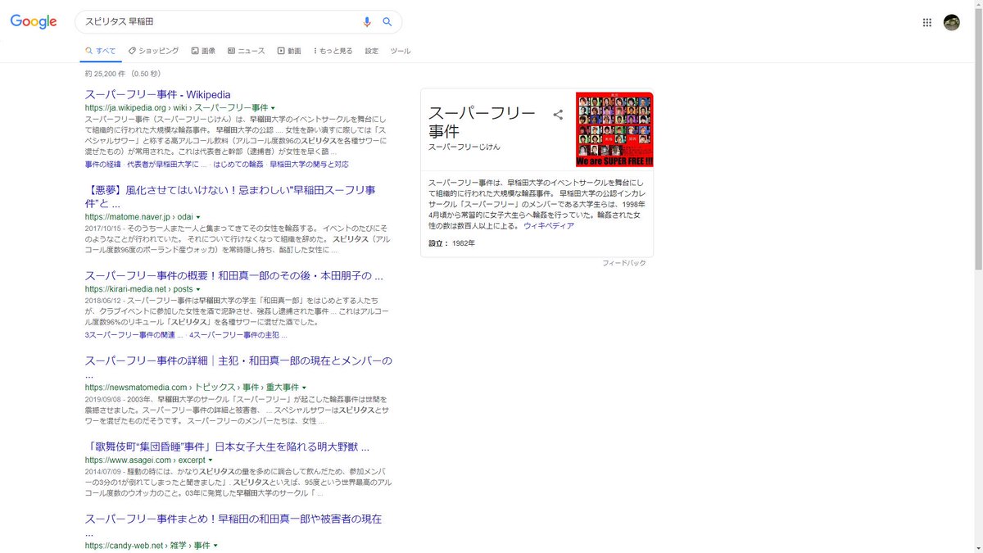Image resolution: width=983 pixels, height=553 pixels.
Task: Select the すべて tab
Action: tap(101, 51)
